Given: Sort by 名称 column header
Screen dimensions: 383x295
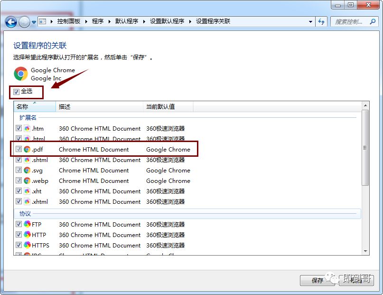Looking at the screenshot, I should 35,107.
